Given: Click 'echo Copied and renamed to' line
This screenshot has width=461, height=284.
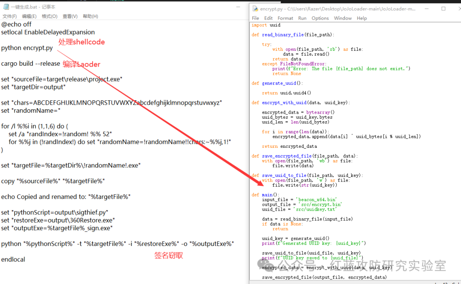Looking at the screenshot, I should point(66,197).
